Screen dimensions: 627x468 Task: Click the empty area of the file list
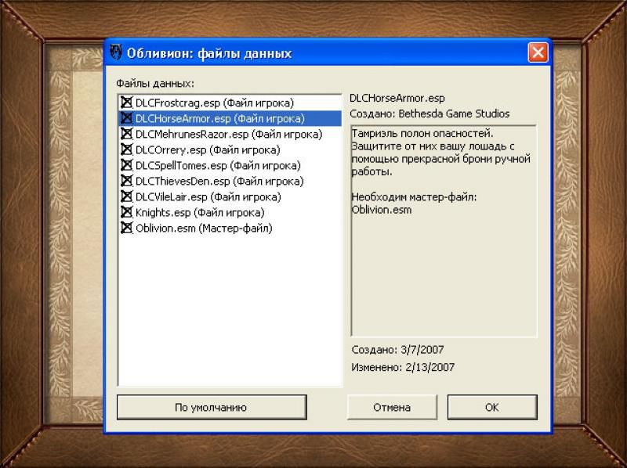[229, 313]
